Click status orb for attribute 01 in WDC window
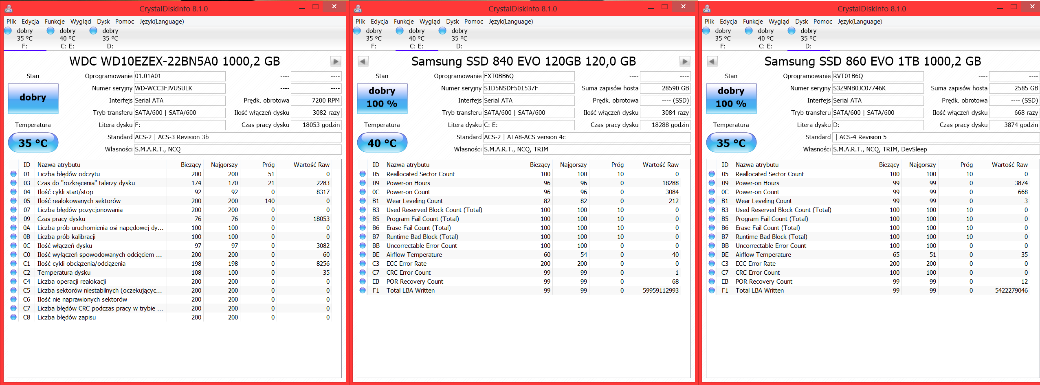This screenshot has width=1040, height=385. (x=14, y=174)
